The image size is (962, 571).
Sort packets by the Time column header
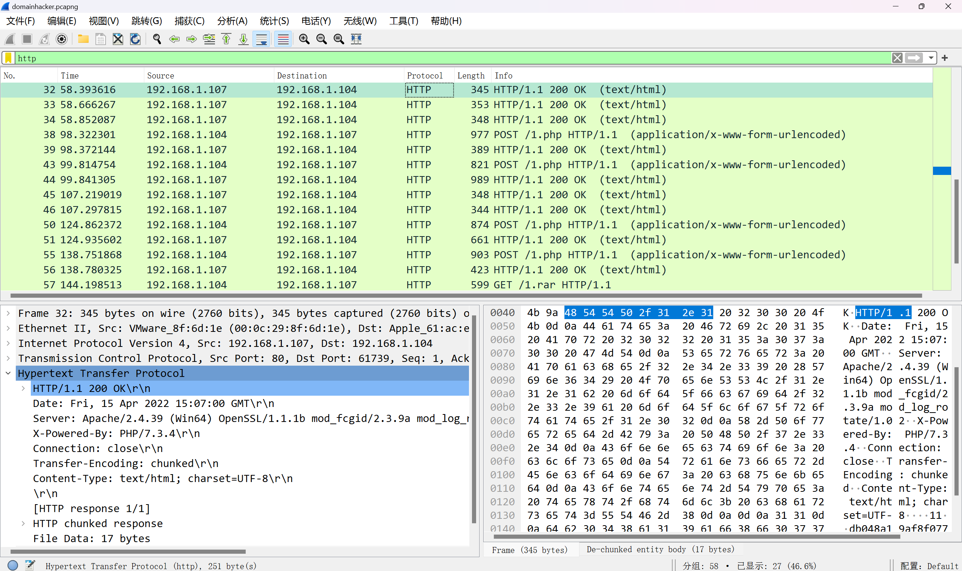[101, 75]
